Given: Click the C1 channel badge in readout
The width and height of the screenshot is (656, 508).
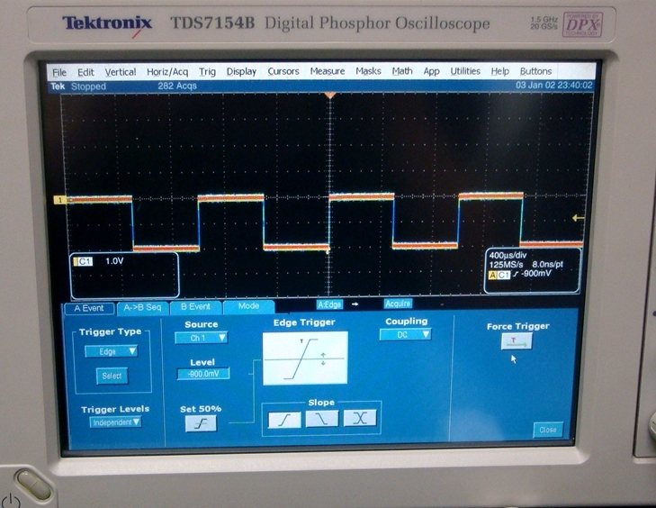Looking at the screenshot, I should point(83,262).
